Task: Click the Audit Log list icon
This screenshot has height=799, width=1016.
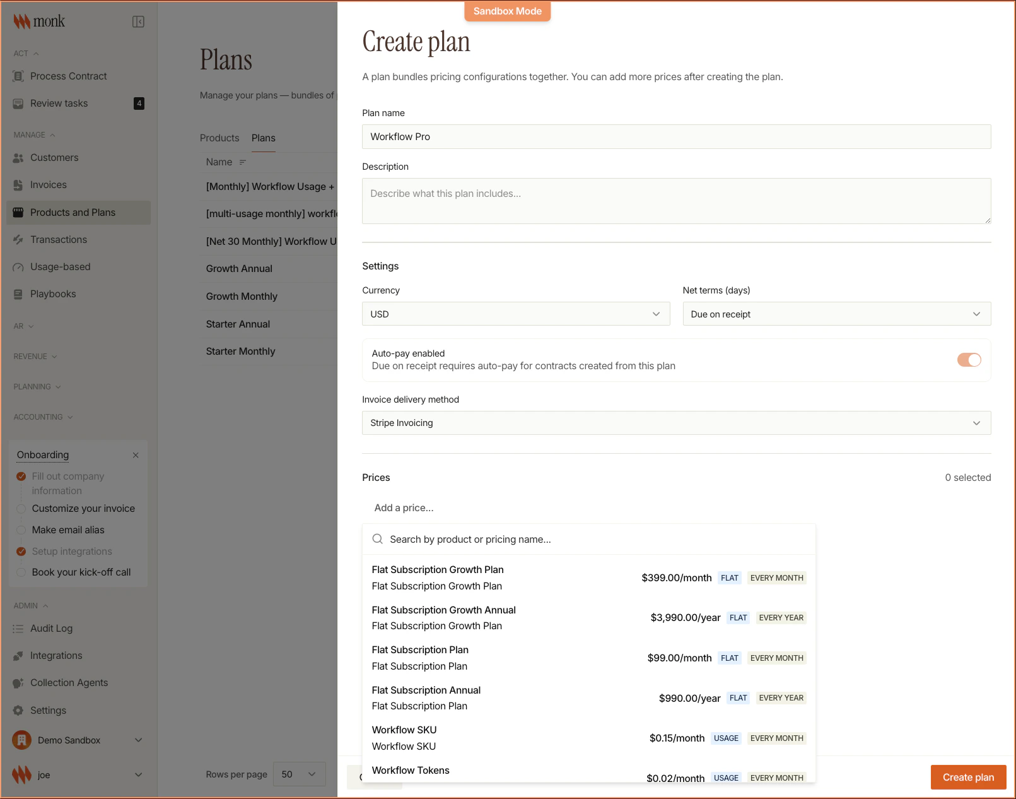Action: (18, 629)
